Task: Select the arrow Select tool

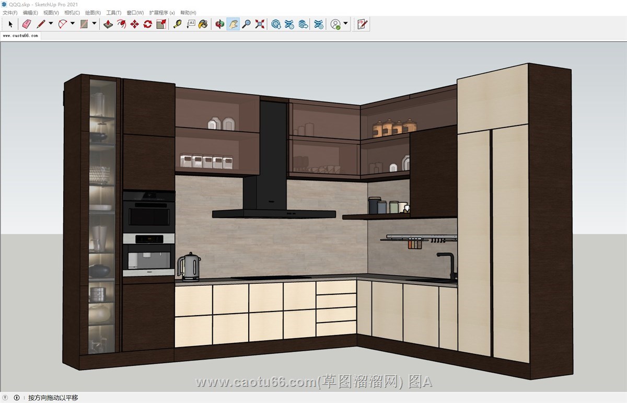Action: point(10,24)
